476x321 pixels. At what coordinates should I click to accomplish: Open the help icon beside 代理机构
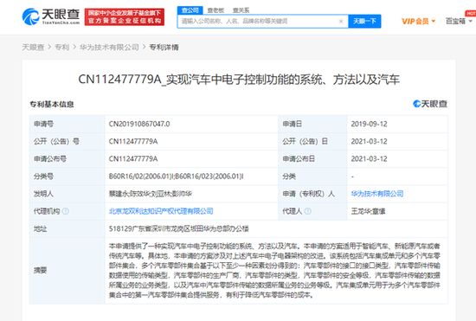point(65,211)
